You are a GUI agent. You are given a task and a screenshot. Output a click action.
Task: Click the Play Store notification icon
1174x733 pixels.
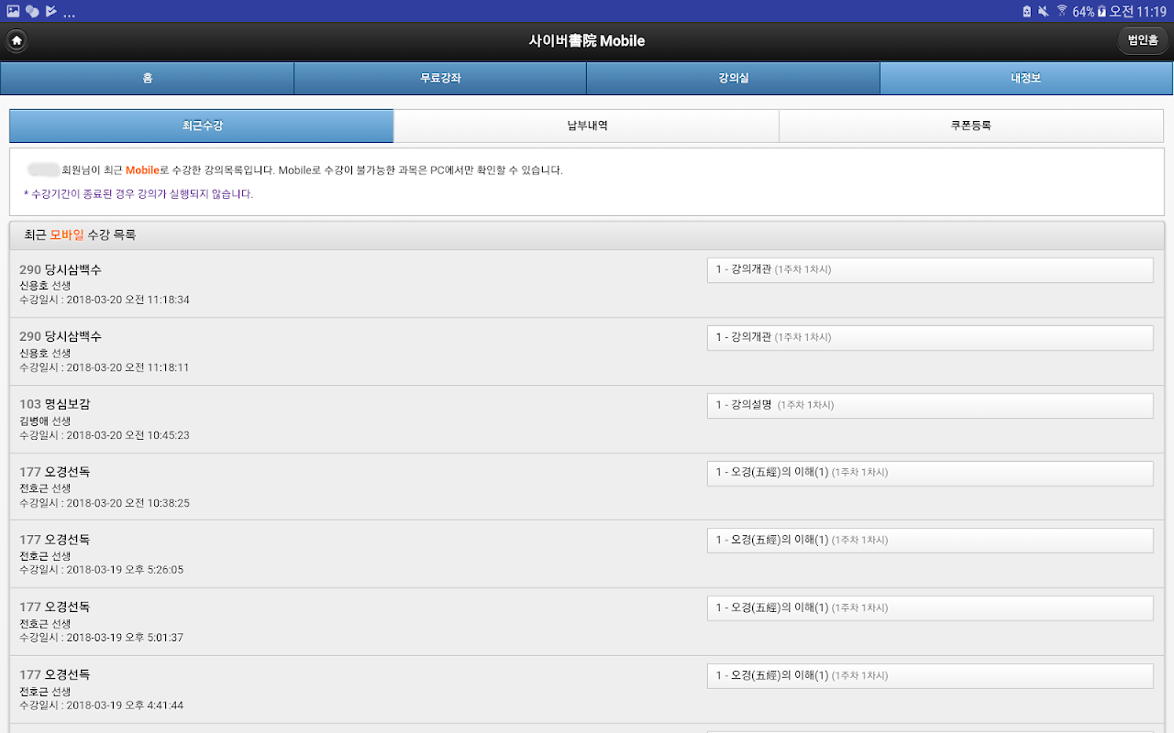[50, 11]
